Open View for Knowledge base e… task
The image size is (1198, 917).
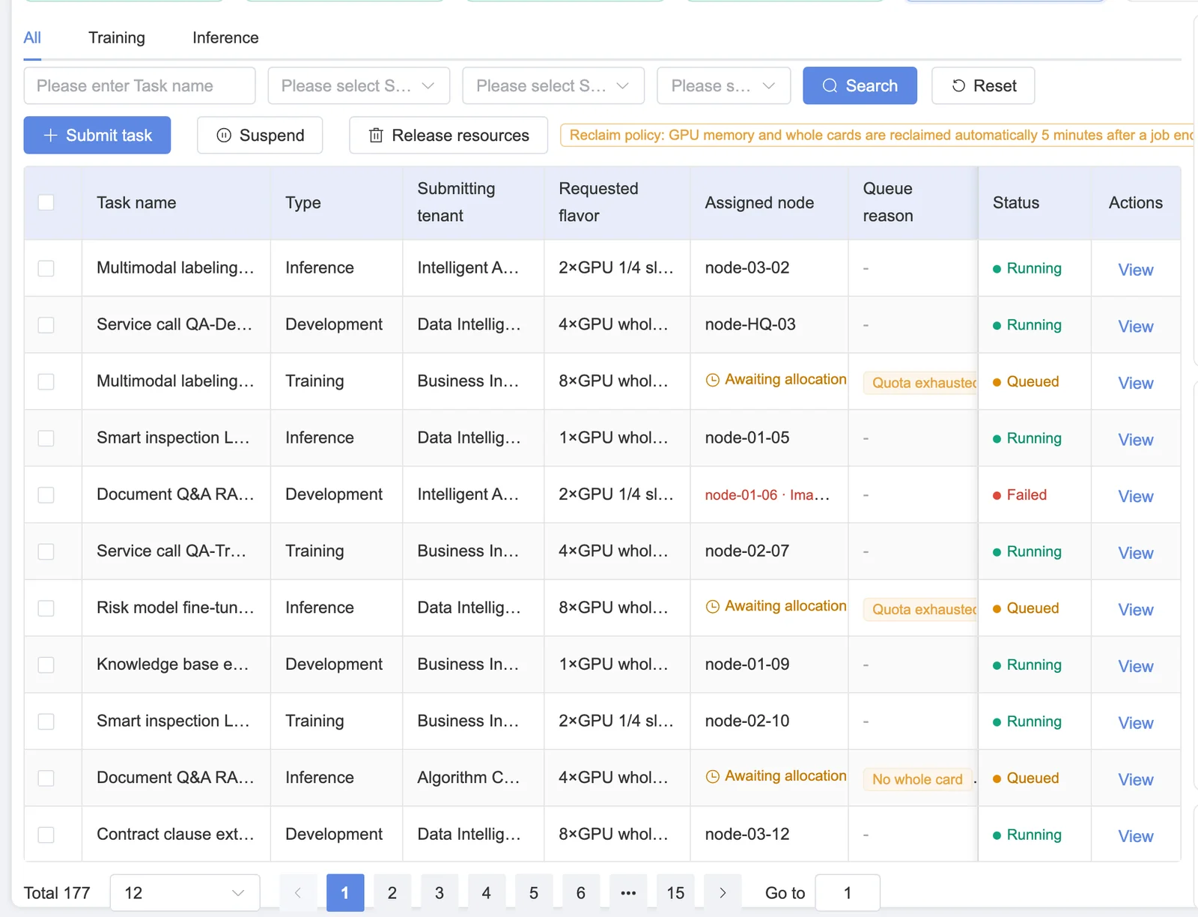coord(1136,666)
